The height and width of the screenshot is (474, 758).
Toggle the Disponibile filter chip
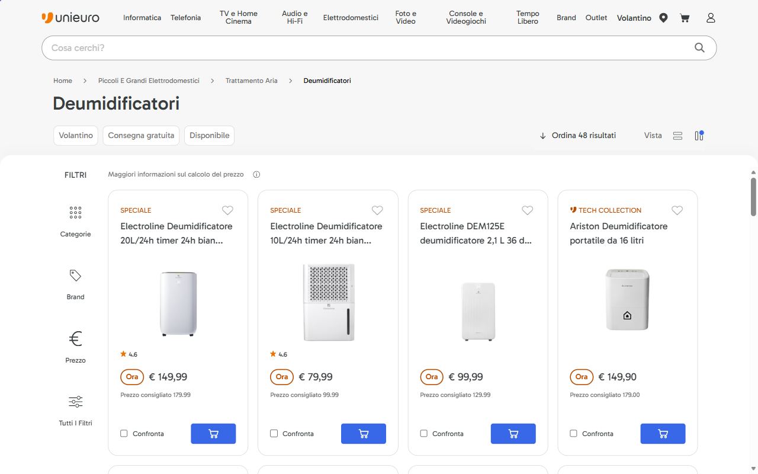[x=209, y=136]
